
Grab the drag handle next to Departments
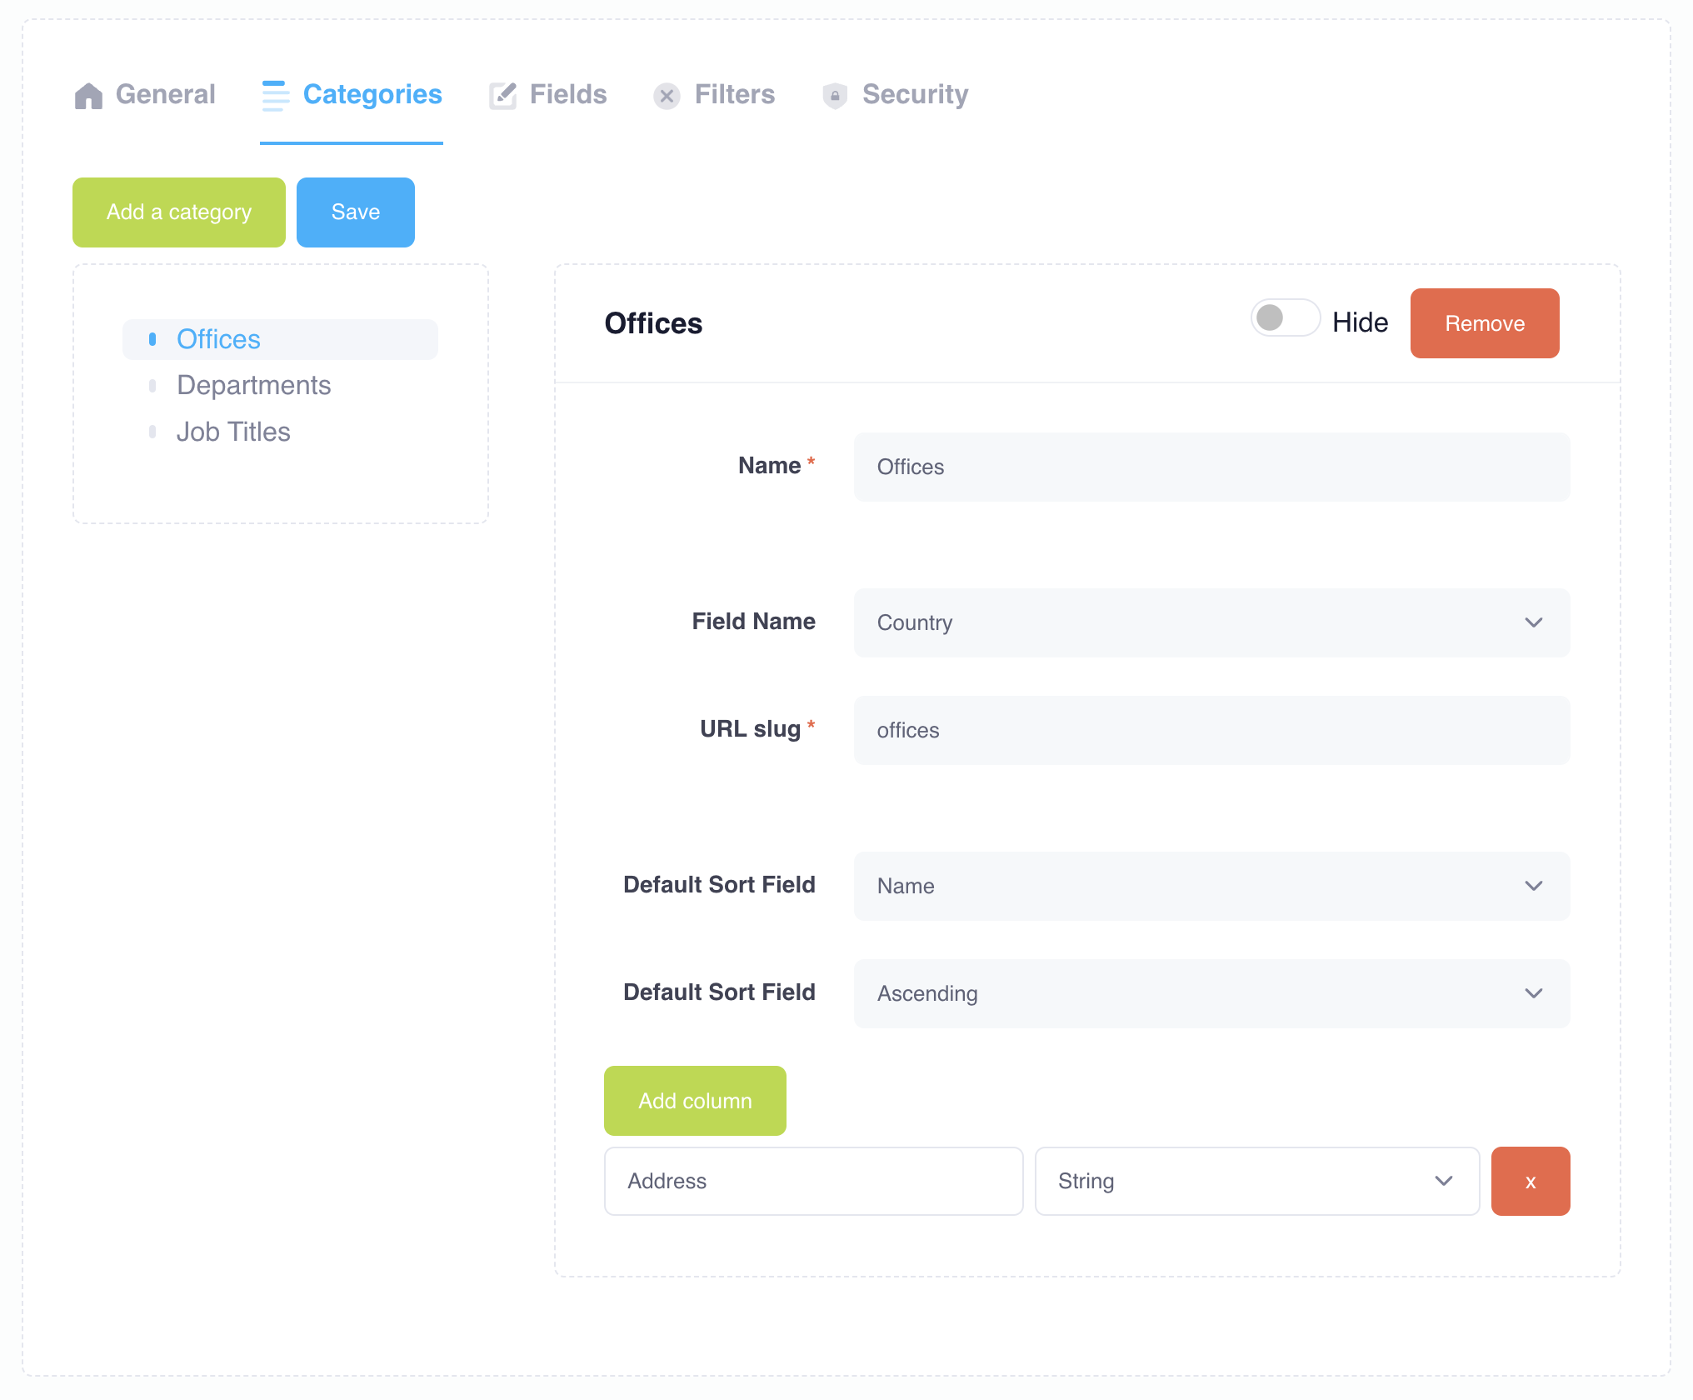(x=152, y=385)
